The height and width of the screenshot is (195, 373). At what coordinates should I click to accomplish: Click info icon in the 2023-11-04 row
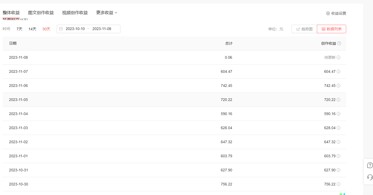coord(338,114)
